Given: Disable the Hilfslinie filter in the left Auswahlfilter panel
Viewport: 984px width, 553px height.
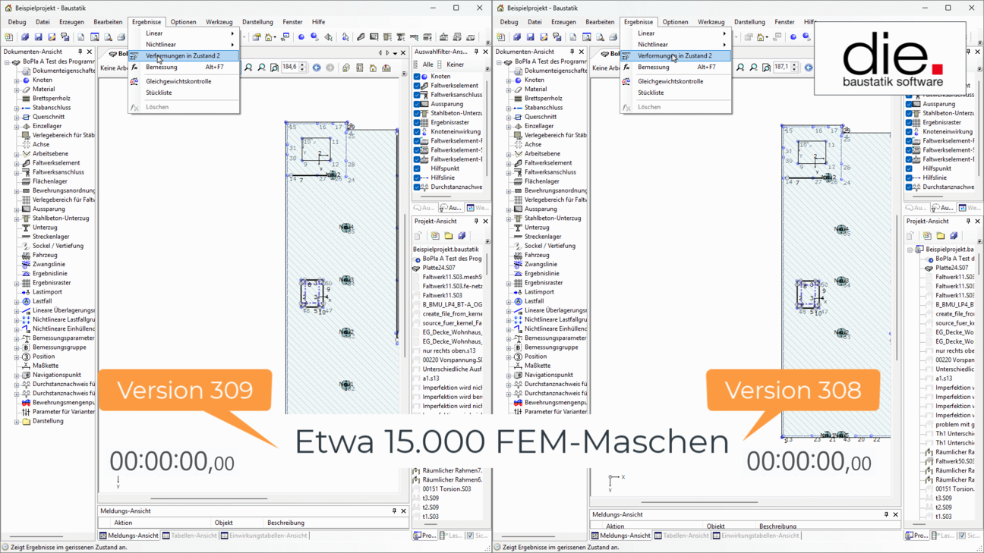Looking at the screenshot, I should pyautogui.click(x=417, y=178).
